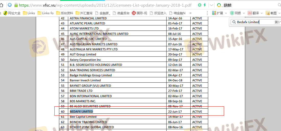Click AUSTRALASIAN MARKETS LIMITED
The image size is (281, 131).
tap(93, 44)
